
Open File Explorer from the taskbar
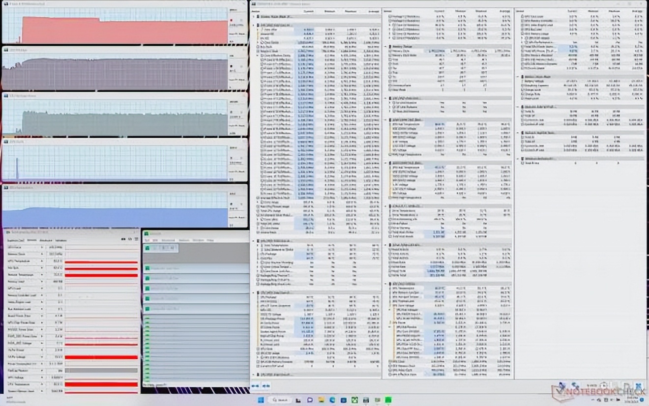[321, 400]
